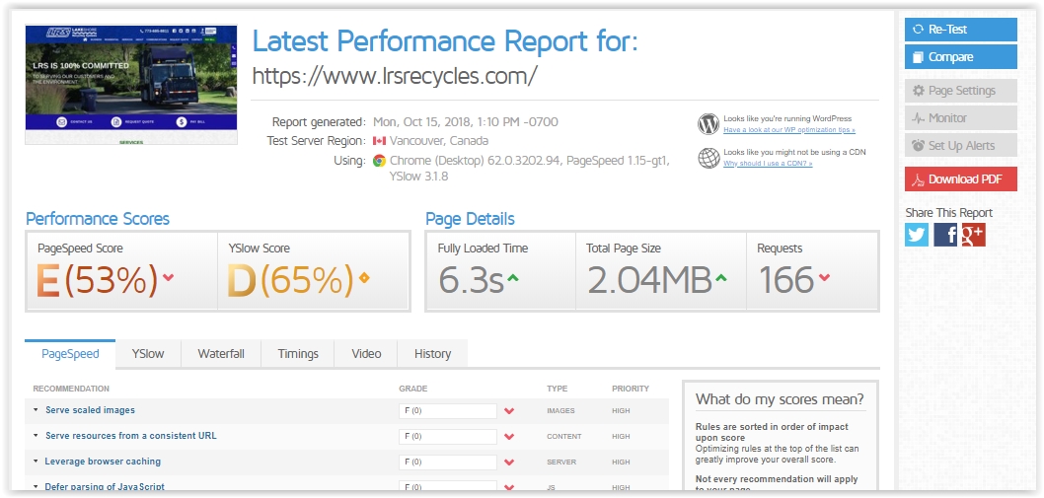Open Set Up Alerts

click(x=960, y=145)
